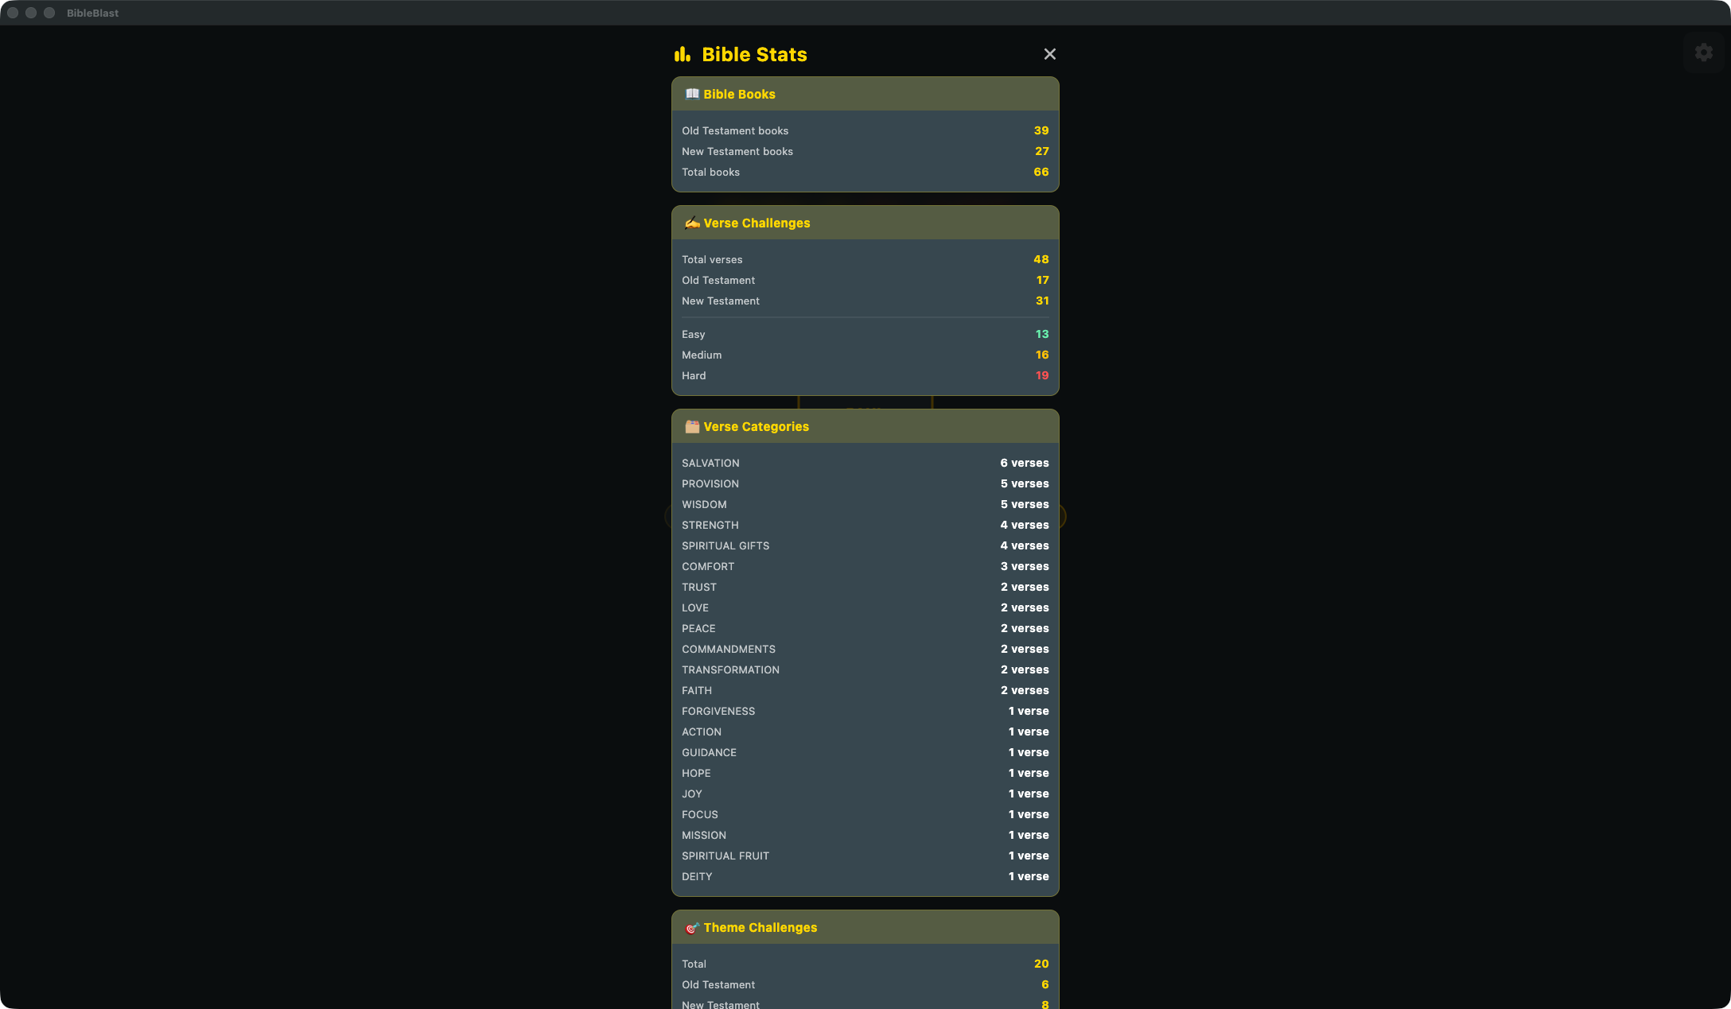Viewport: 1731px width, 1009px height.
Task: Click the FAITH verses row
Action: pos(865,690)
